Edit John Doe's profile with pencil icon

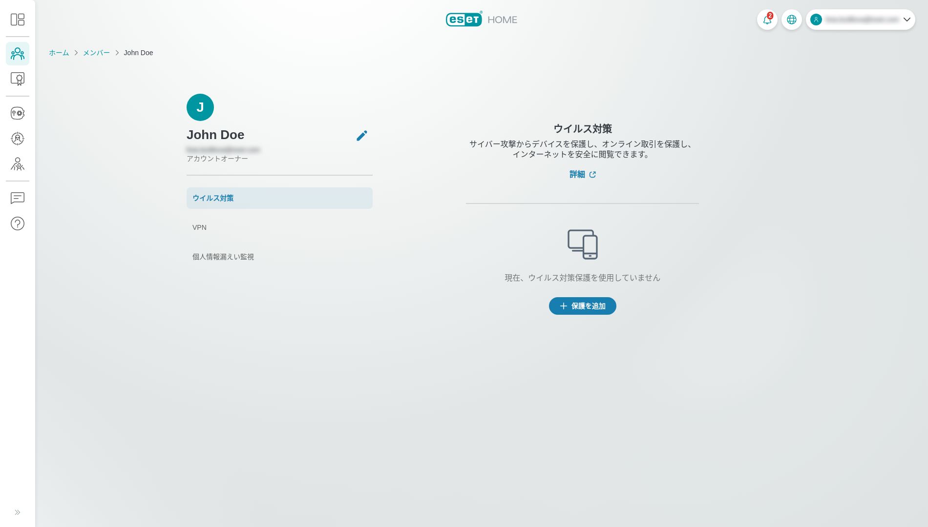[361, 136]
